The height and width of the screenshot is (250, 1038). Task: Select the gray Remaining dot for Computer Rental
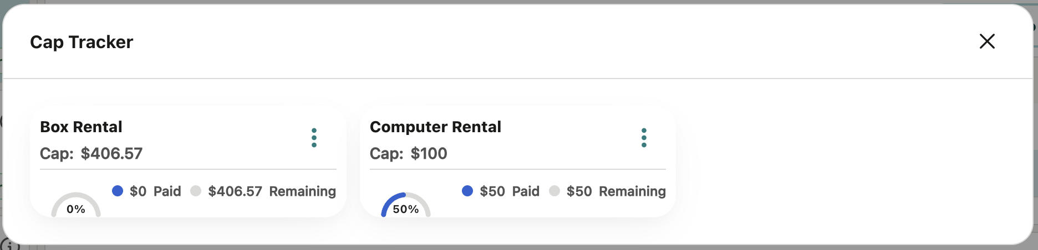pos(554,191)
